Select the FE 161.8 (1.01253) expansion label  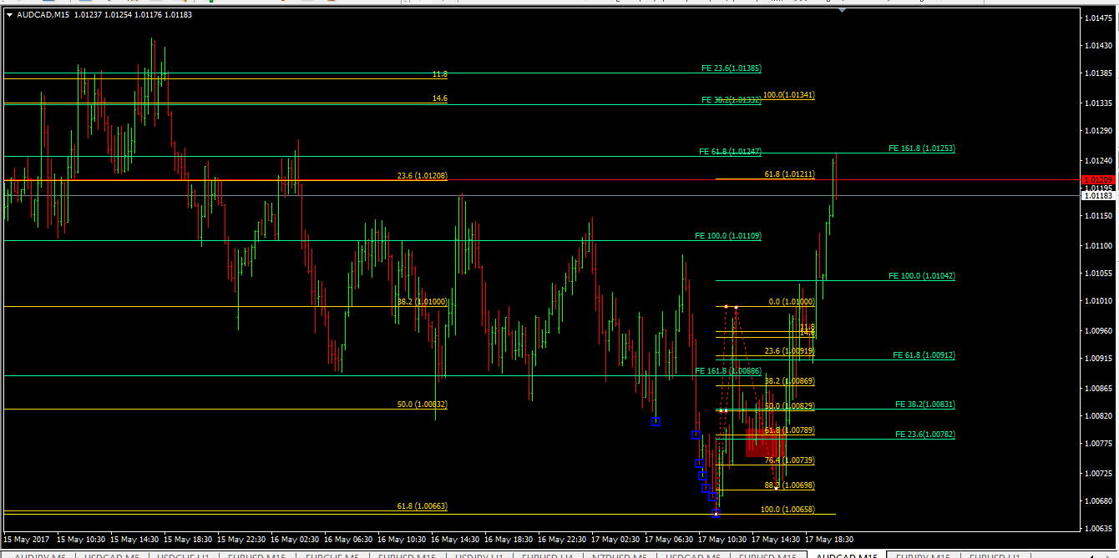922,148
